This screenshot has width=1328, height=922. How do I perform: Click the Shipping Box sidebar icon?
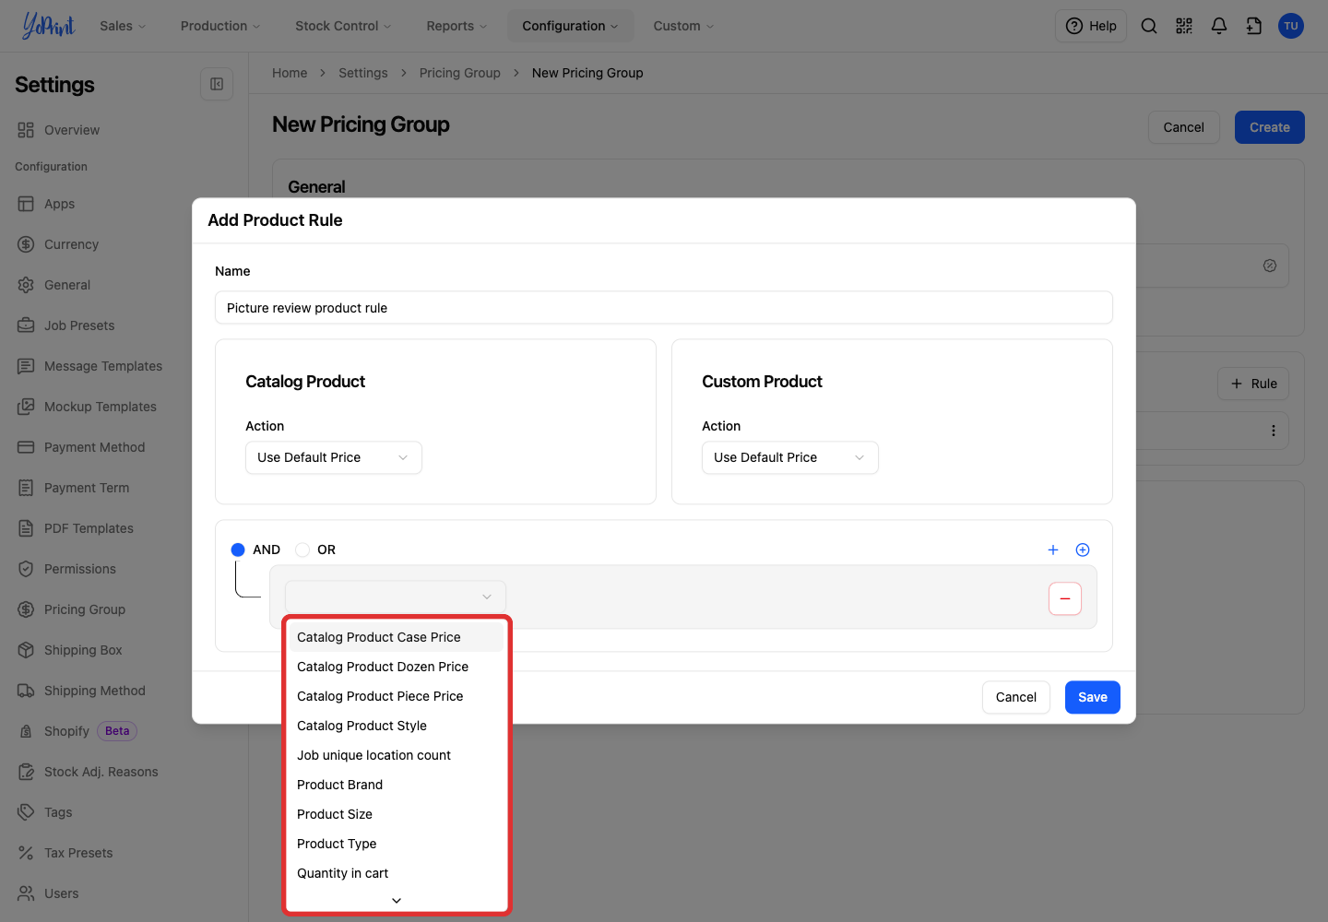pyautogui.click(x=26, y=650)
